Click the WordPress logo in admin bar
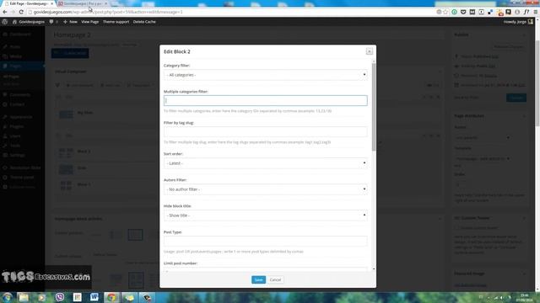The image size is (540, 303). click(5, 22)
